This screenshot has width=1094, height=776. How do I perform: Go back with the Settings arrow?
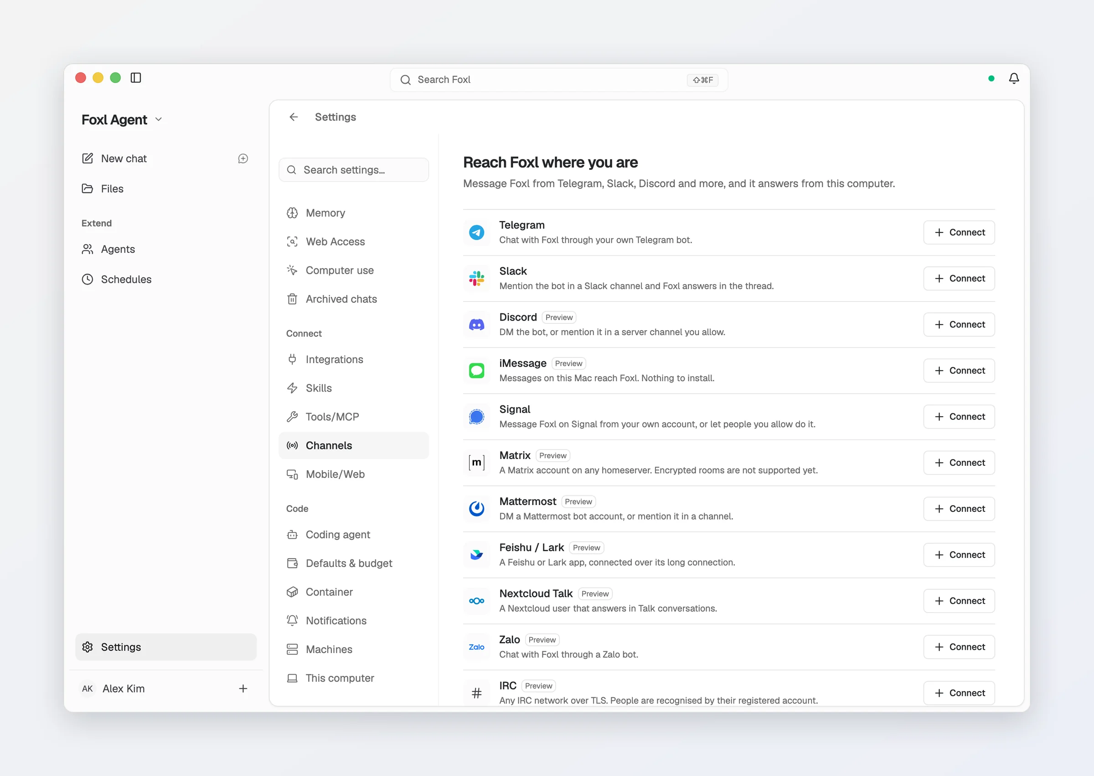(294, 117)
